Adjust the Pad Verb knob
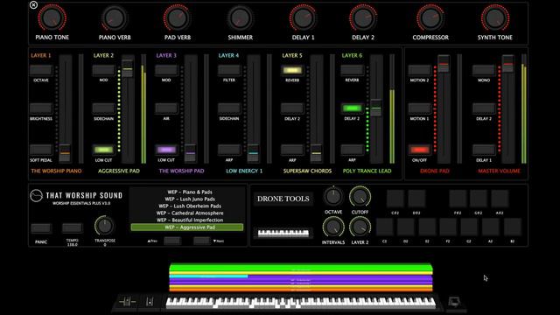The width and height of the screenshot is (560, 315). tap(177, 17)
